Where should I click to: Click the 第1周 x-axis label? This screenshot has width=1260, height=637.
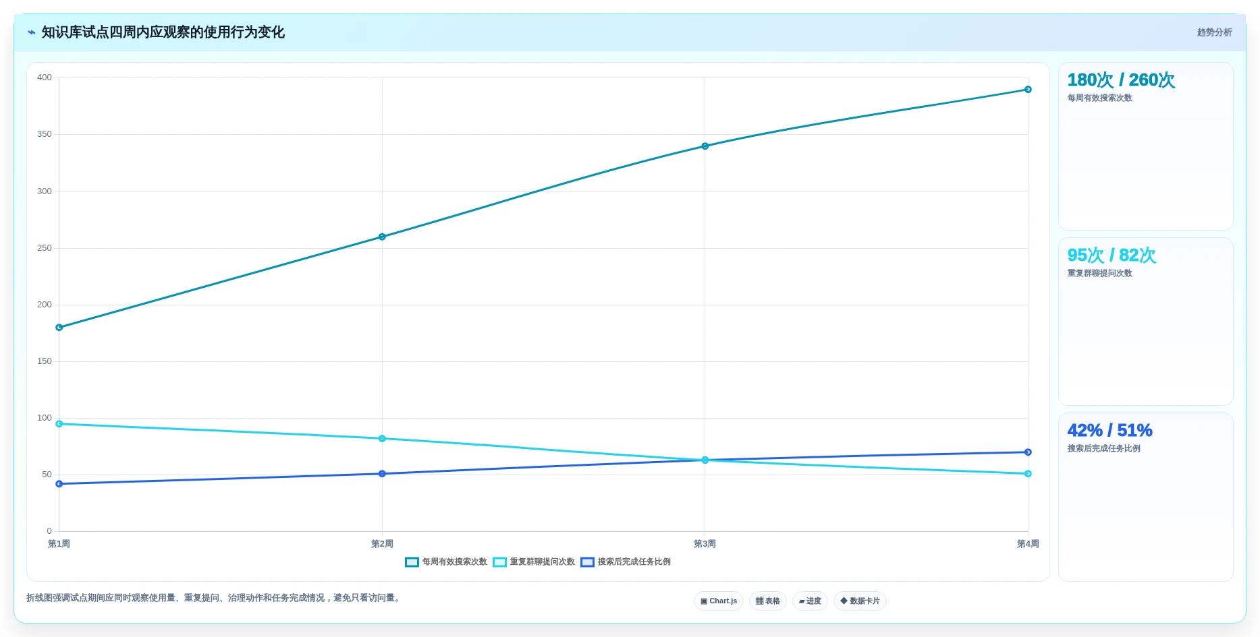[x=59, y=544]
